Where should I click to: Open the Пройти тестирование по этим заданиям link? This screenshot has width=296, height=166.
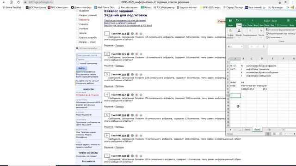tap(125, 20)
